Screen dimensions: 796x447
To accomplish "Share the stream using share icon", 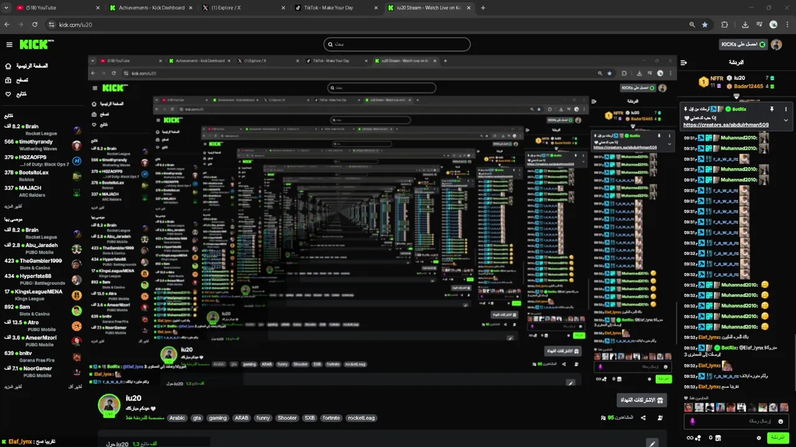I will pyautogui.click(x=643, y=418).
